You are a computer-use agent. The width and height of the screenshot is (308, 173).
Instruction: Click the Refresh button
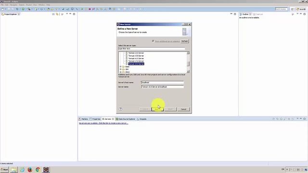(x=184, y=41)
